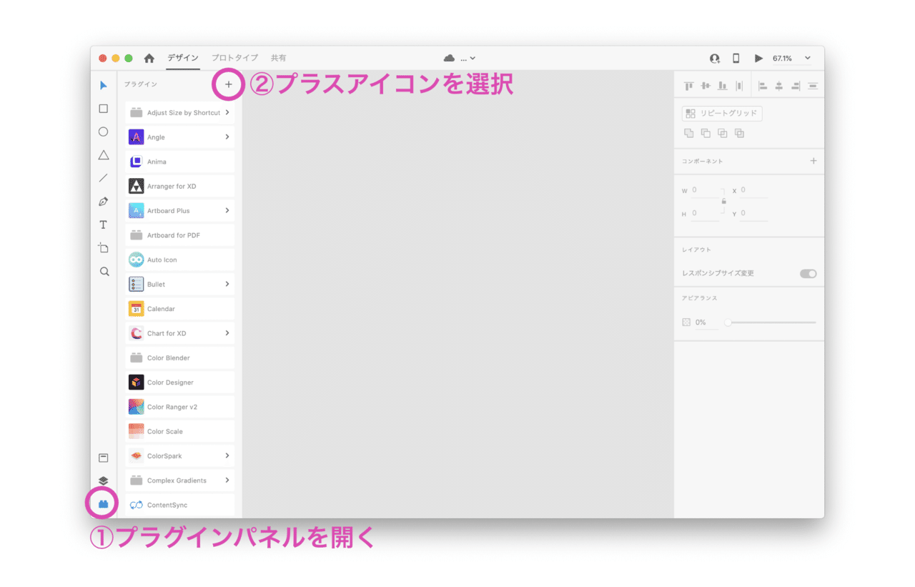Screen dimensions: 915x587
Task: Select the Ellipse tool
Action: click(104, 132)
